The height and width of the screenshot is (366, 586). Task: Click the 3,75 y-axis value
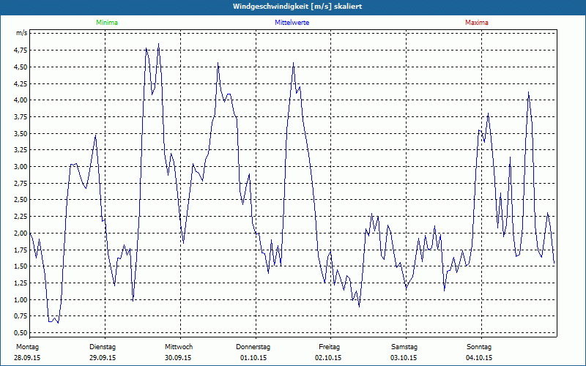21,117
